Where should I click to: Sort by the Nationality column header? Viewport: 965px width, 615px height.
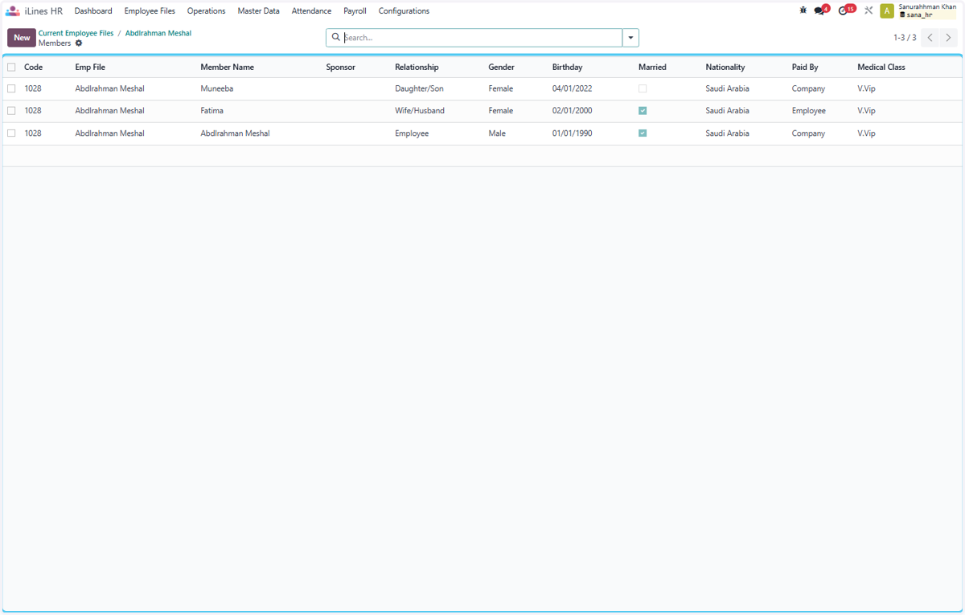pyautogui.click(x=725, y=68)
